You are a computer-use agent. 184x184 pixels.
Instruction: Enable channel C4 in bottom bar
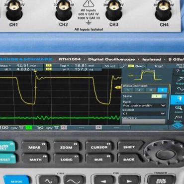pos(98,127)
